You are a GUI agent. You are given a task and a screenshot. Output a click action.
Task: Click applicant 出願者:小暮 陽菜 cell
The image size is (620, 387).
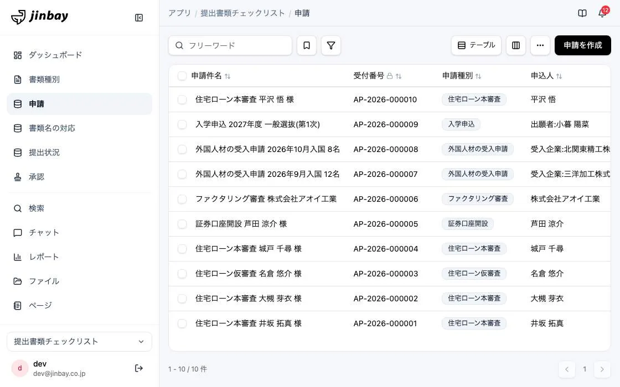click(x=560, y=124)
